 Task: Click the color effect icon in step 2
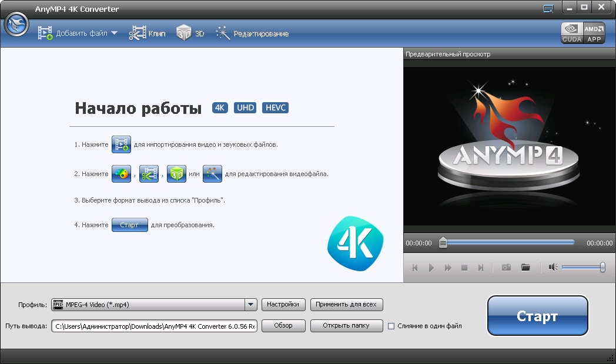pos(122,174)
